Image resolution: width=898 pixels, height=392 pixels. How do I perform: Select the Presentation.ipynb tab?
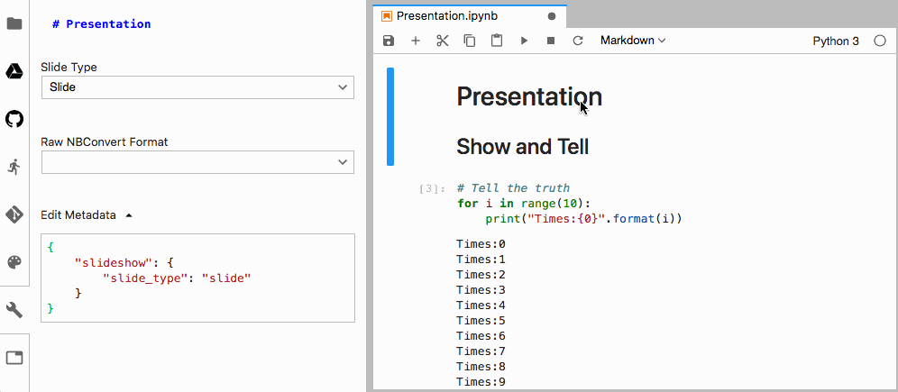click(x=446, y=16)
